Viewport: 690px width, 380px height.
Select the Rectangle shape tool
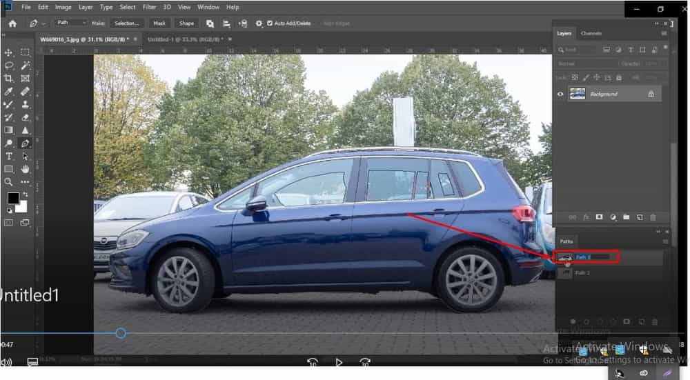8,170
